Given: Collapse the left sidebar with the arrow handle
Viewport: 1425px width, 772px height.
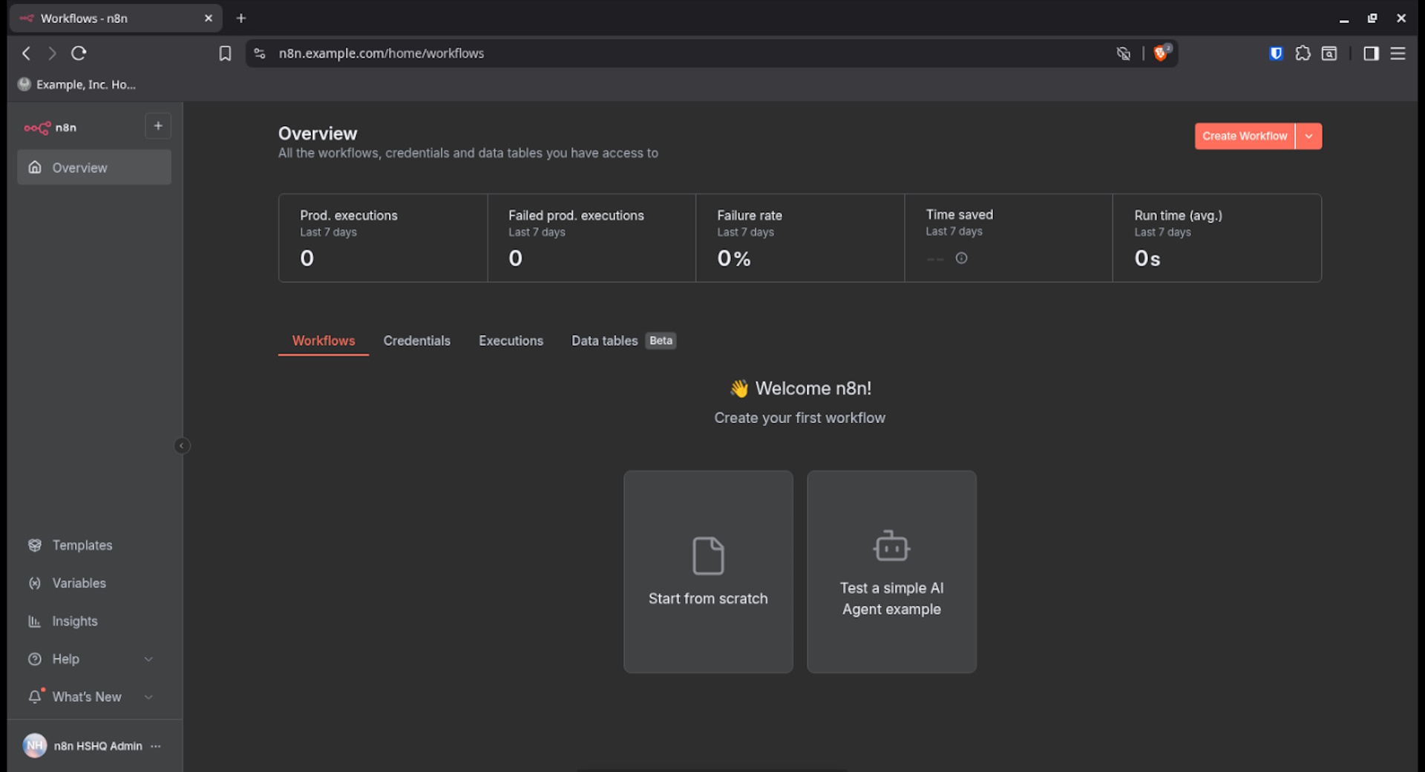Looking at the screenshot, I should [181, 445].
